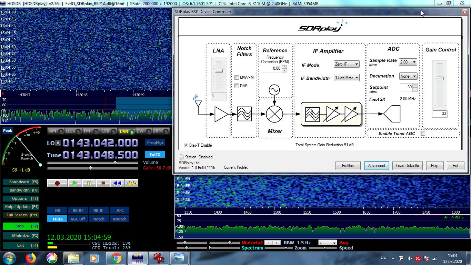The height and width of the screenshot is (265, 471).
Task: Increase Frequency Correction PPM with up arrow
Action: coord(284,67)
